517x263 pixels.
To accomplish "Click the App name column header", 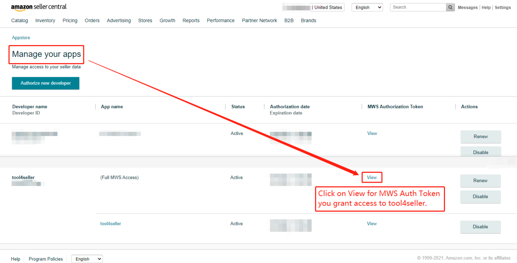I will pos(112,107).
